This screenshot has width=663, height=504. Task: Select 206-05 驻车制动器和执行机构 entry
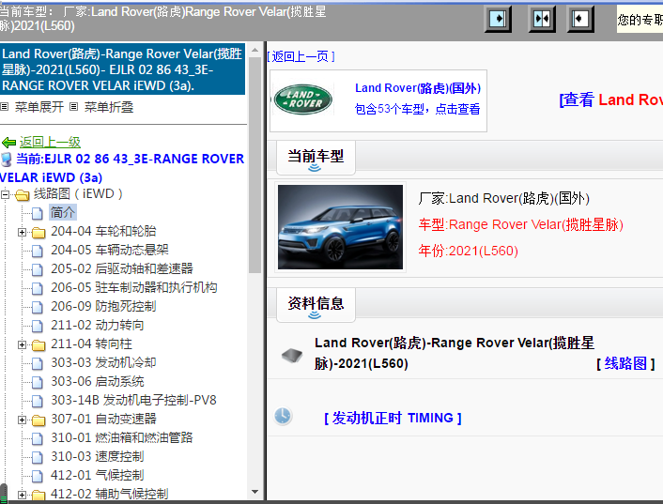pyautogui.click(x=134, y=288)
